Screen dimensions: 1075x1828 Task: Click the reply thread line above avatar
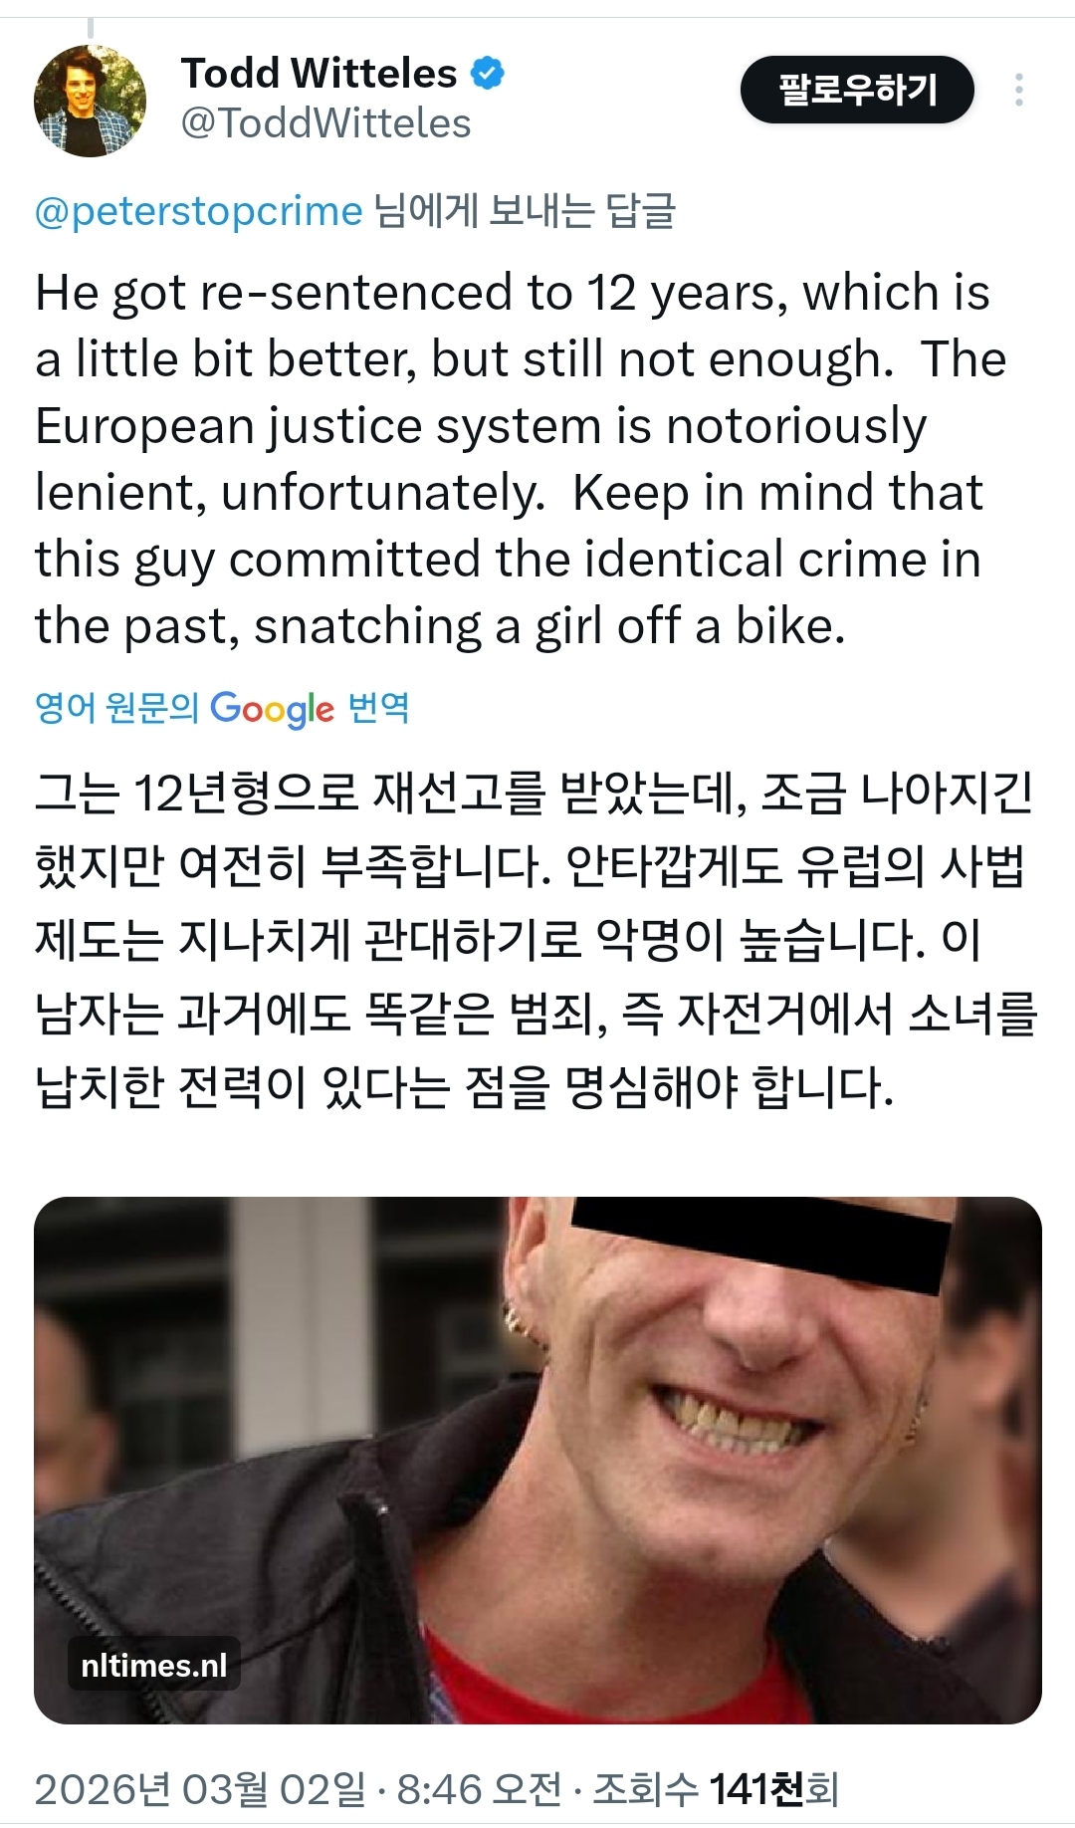pos(90,28)
